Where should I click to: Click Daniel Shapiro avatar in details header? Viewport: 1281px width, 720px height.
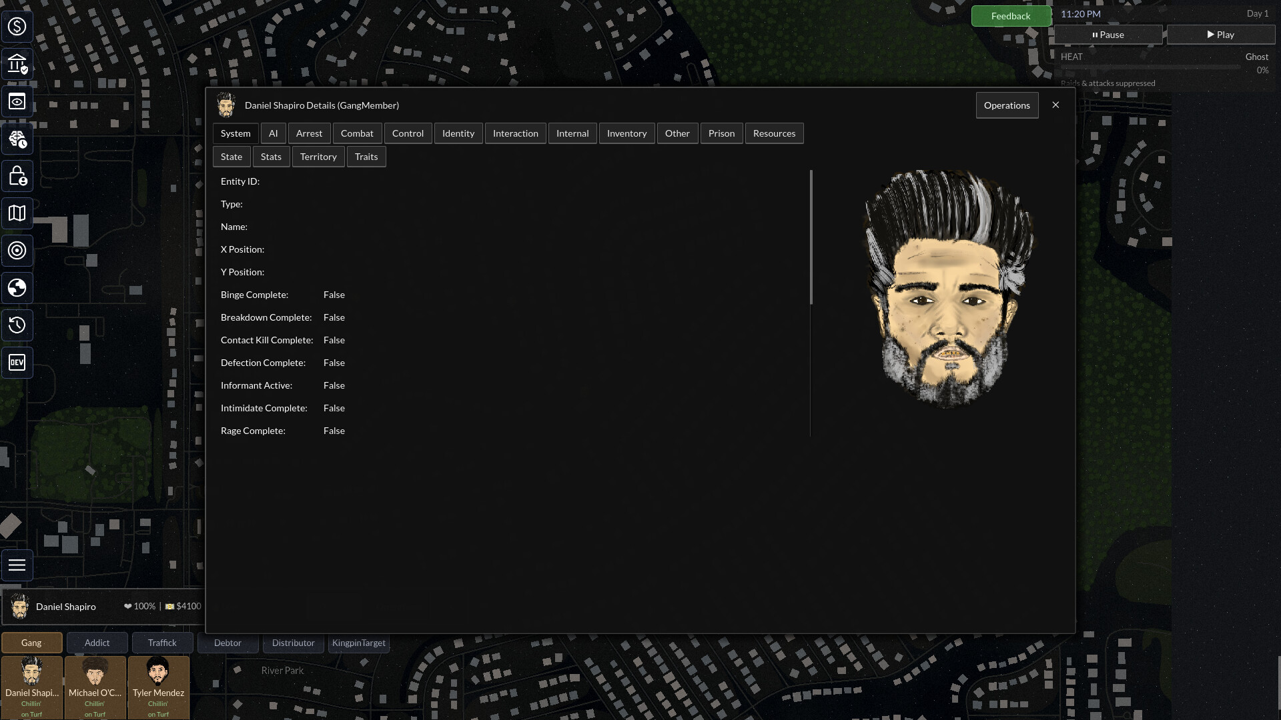(226, 105)
